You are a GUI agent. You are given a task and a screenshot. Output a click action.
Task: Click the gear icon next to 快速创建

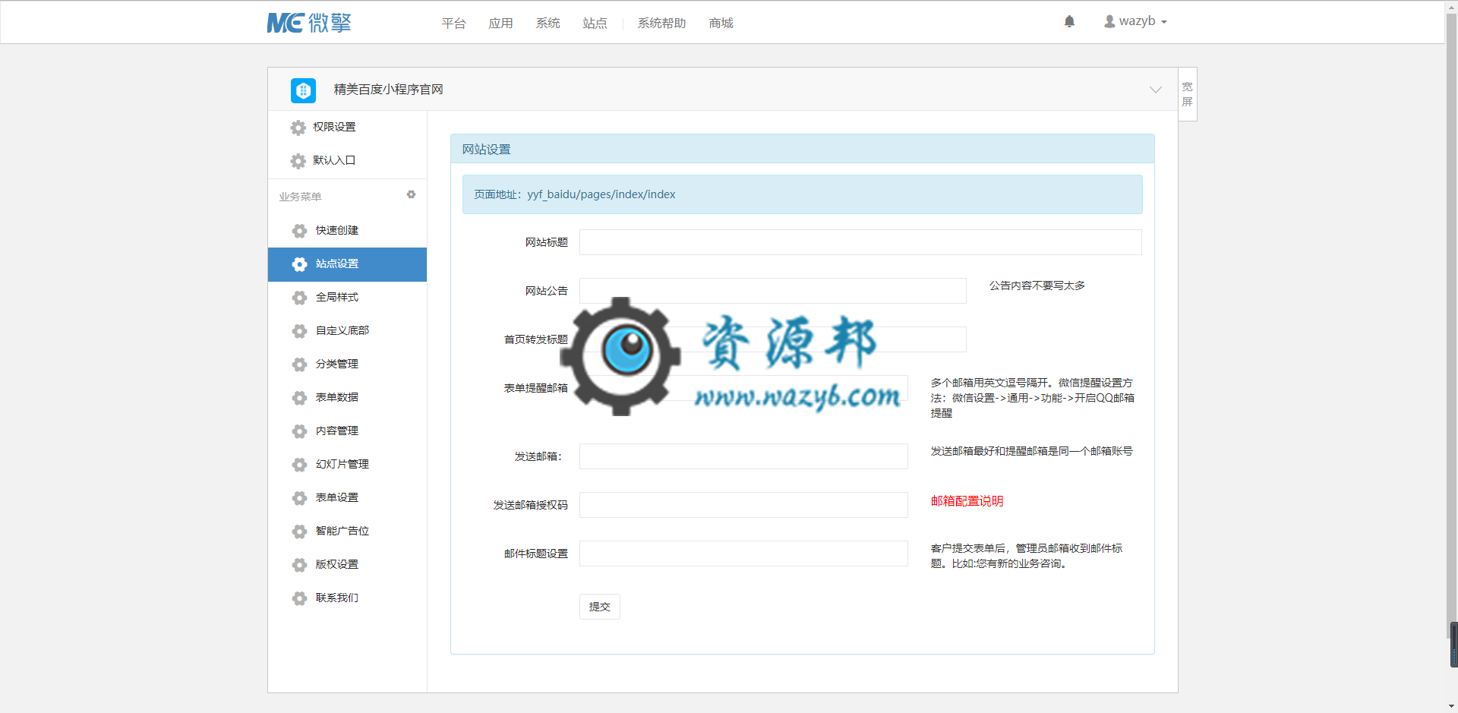300,231
